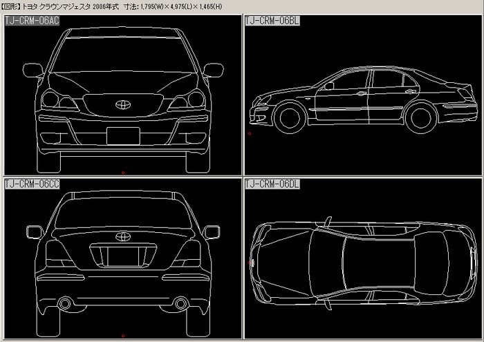Click the TJ-CRM-06AC label
484x342 pixels.
point(32,21)
